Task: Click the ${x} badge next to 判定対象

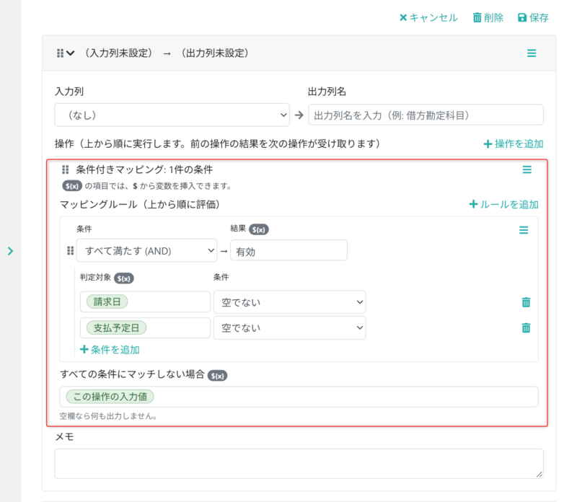Action: pos(124,278)
